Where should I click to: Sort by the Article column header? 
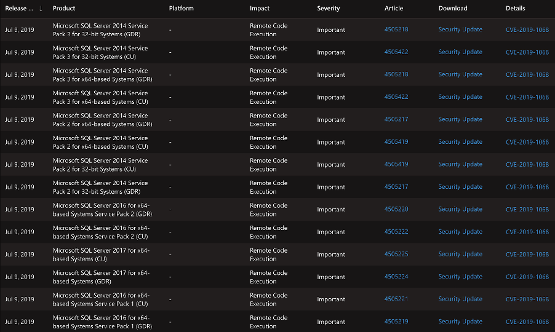pos(394,9)
